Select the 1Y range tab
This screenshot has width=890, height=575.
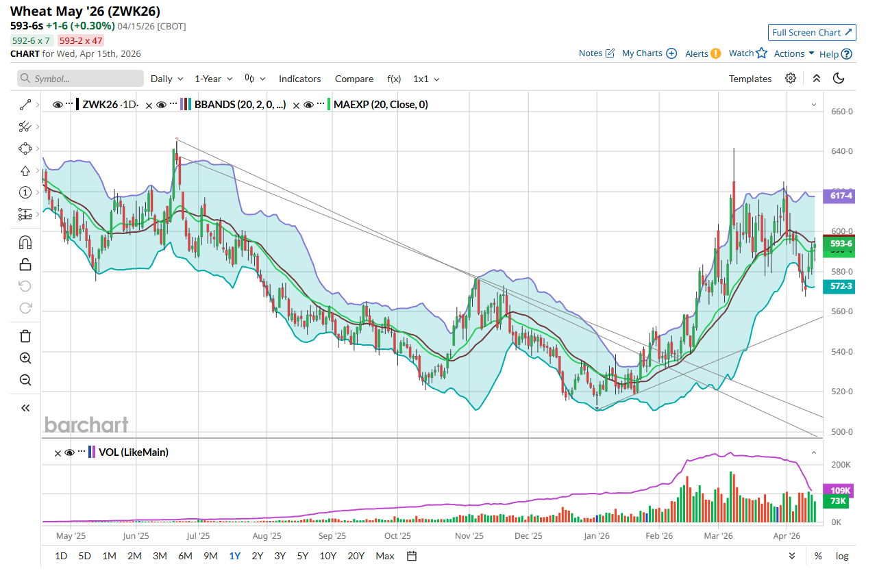coord(235,556)
